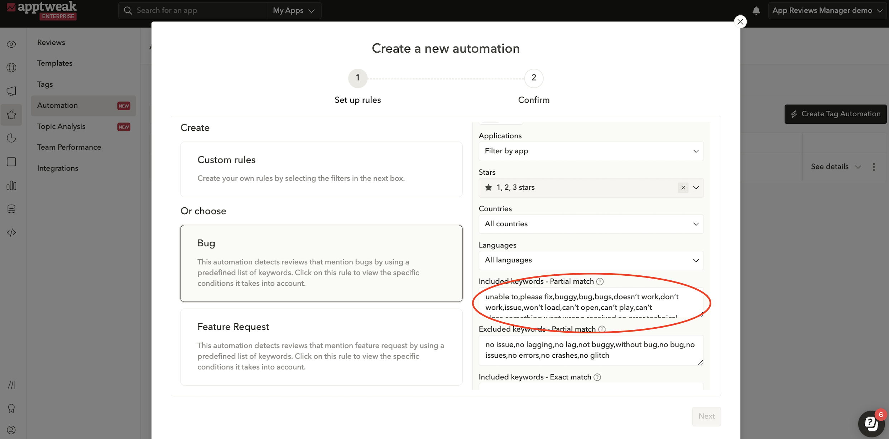Open three-dot menu next to See details
This screenshot has height=439, width=889.
[x=874, y=167]
